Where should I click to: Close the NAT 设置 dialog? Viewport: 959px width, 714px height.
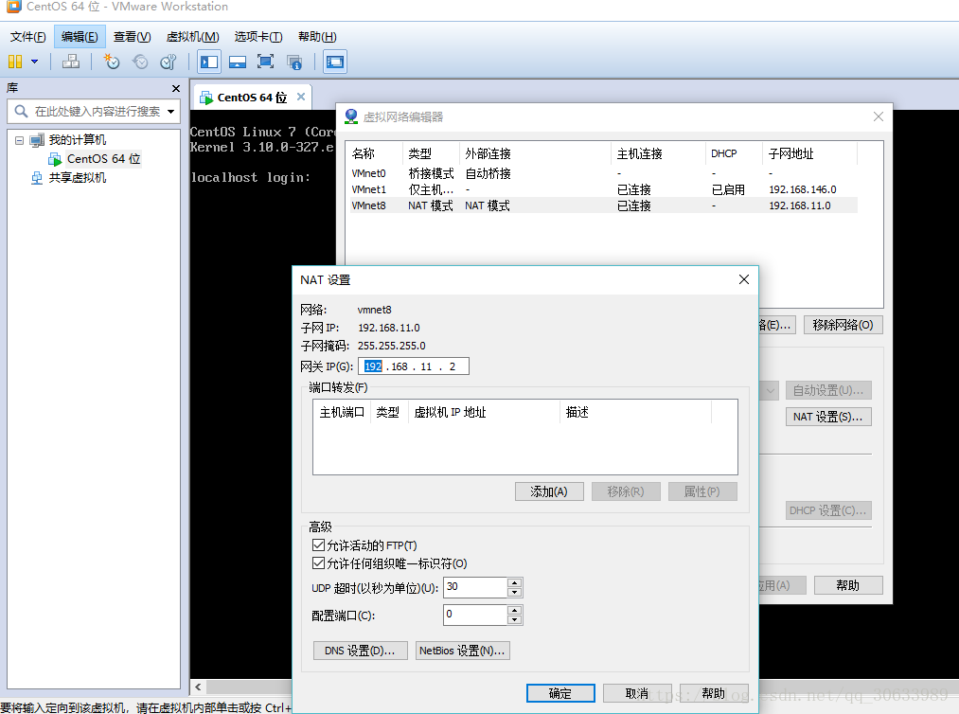coord(744,279)
